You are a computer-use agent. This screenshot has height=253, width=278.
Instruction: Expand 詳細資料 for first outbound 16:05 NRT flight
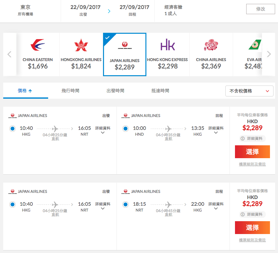click(x=103, y=130)
